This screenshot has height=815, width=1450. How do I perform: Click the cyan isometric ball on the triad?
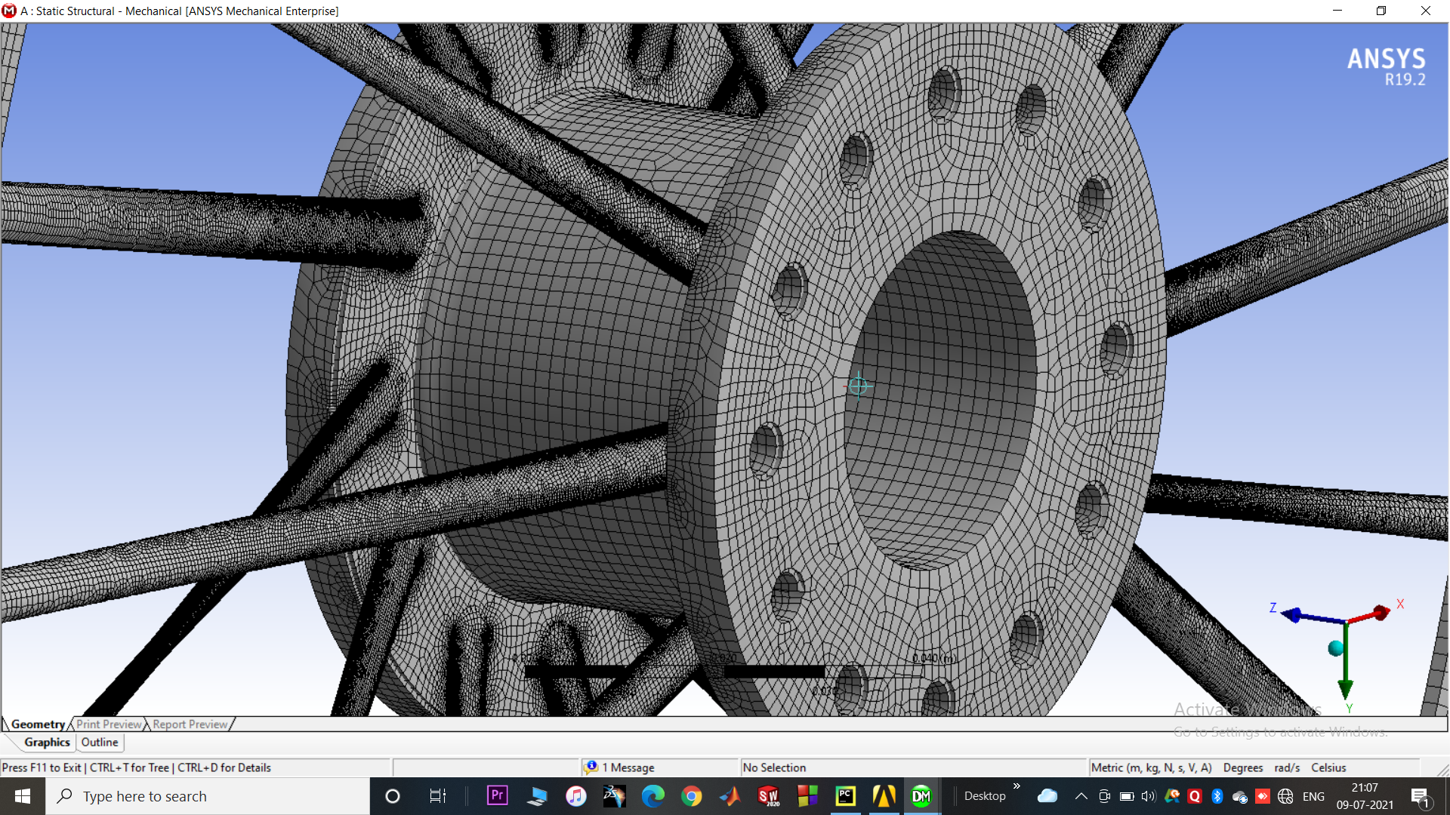tap(1335, 648)
